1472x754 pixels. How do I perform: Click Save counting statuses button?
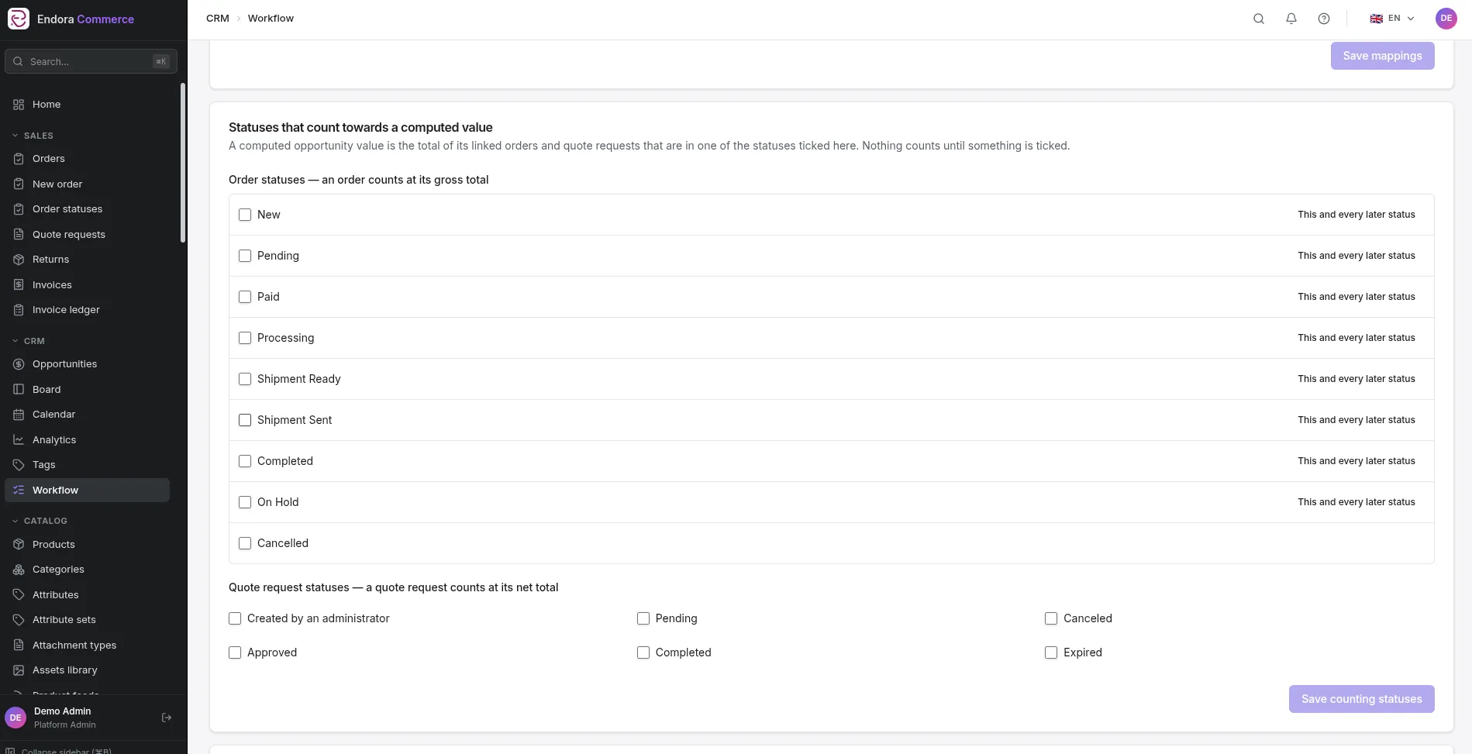[1361, 699]
